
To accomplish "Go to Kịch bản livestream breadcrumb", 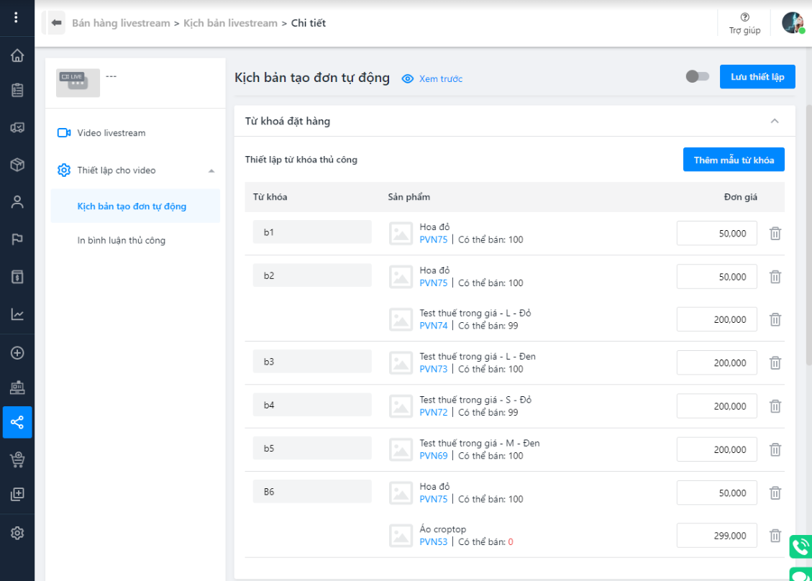I will coord(230,23).
